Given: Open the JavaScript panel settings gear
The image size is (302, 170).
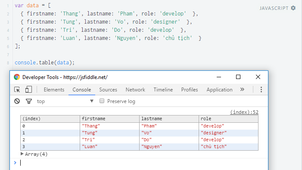Looking at the screenshot, I should pos(293,8).
